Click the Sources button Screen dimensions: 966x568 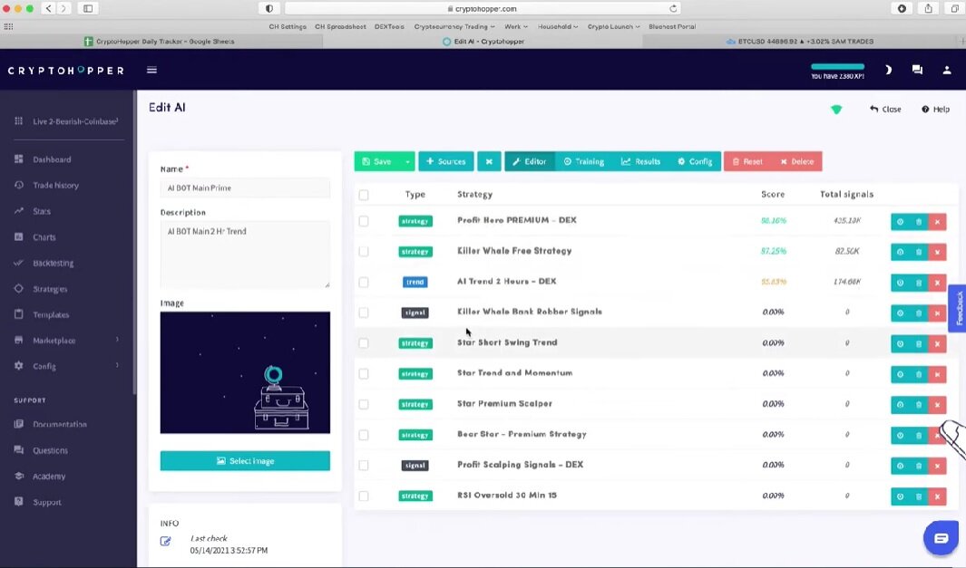(446, 161)
